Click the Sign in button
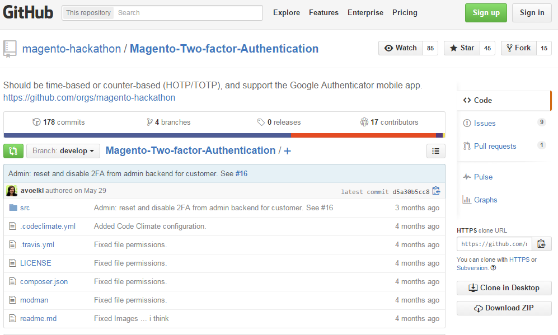The image size is (558, 335). (532, 13)
